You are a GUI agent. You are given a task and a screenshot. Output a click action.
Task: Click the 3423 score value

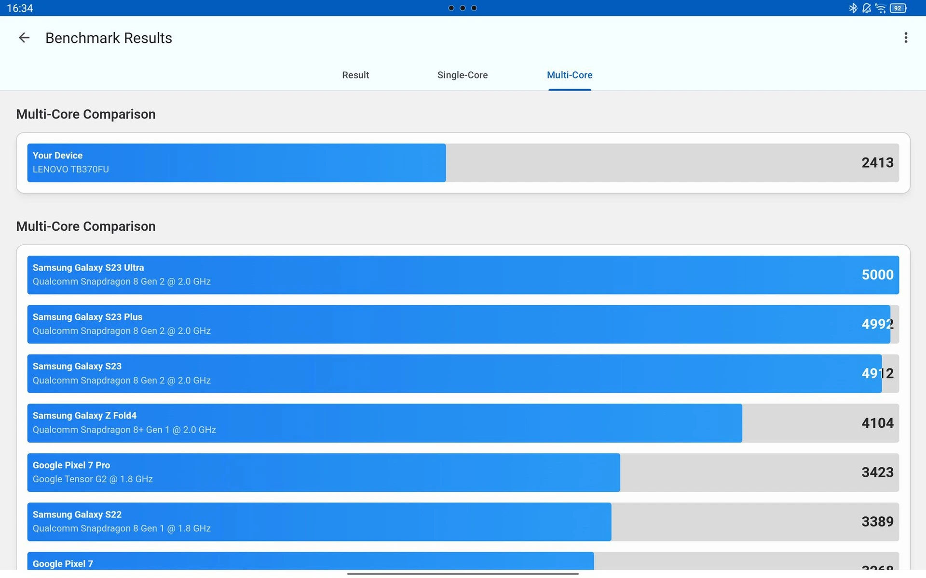(x=877, y=472)
